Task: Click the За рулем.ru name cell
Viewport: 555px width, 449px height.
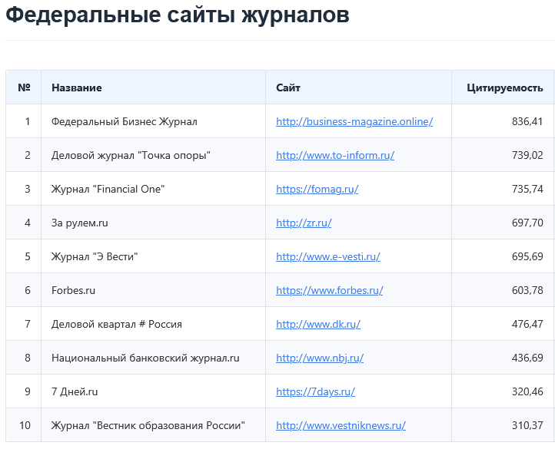Action: pos(153,223)
